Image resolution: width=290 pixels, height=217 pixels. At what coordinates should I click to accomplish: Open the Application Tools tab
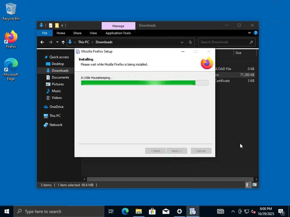(118, 33)
